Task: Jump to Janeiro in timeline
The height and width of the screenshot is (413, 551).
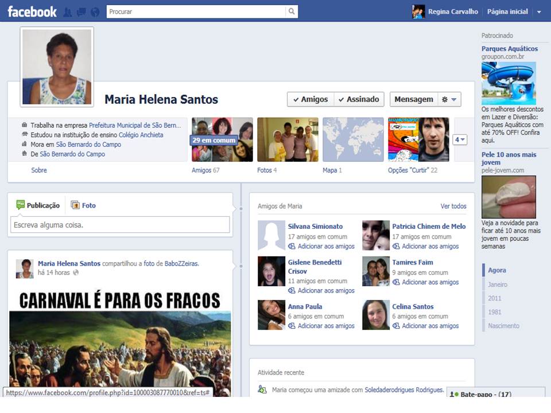Action: tap(498, 285)
